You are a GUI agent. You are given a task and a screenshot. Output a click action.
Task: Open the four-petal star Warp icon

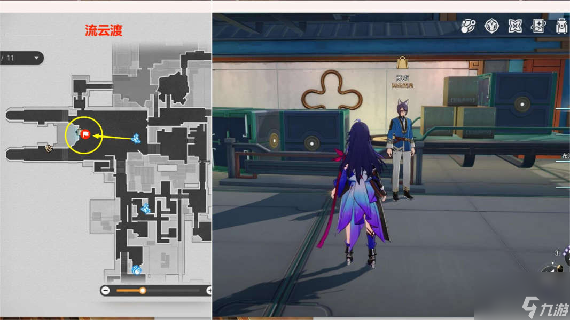[515, 26]
